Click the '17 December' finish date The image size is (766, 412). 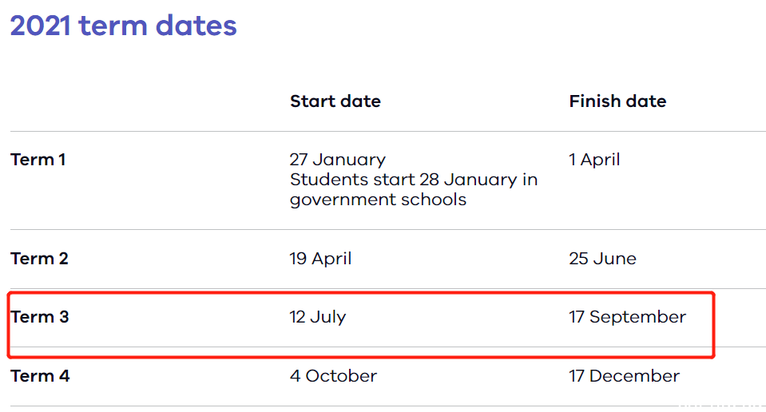[x=624, y=376]
